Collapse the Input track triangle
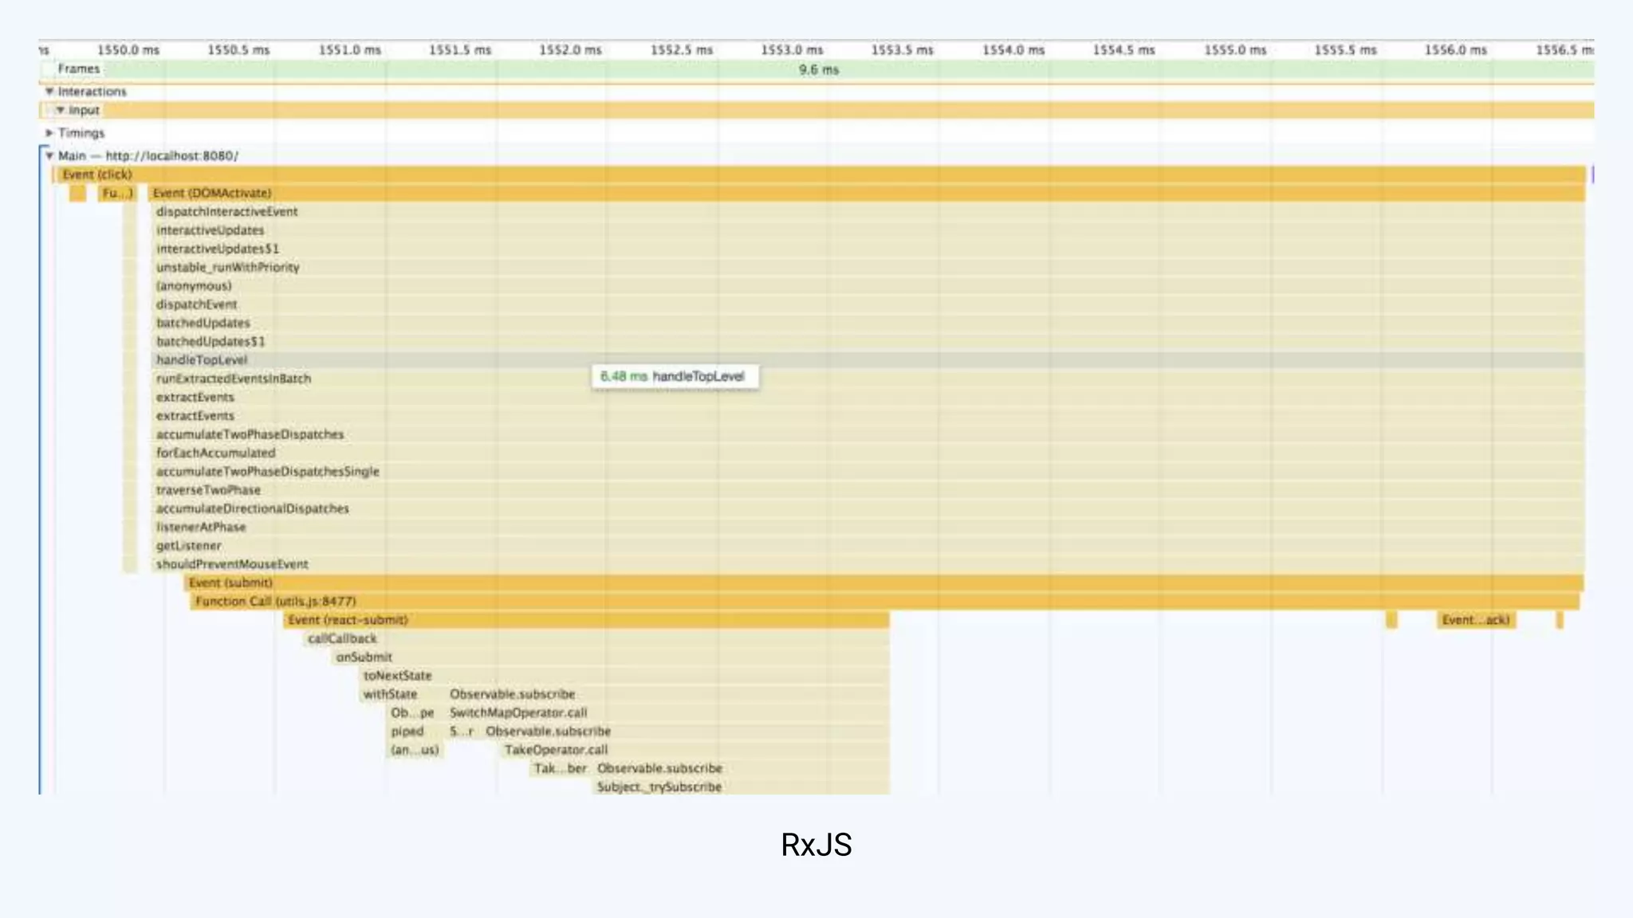This screenshot has width=1633, height=918. click(60, 110)
